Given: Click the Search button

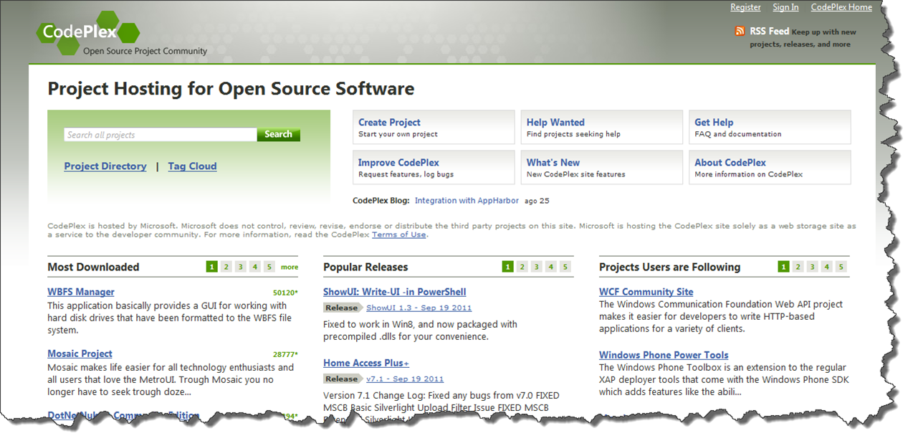Looking at the screenshot, I should tap(278, 134).
